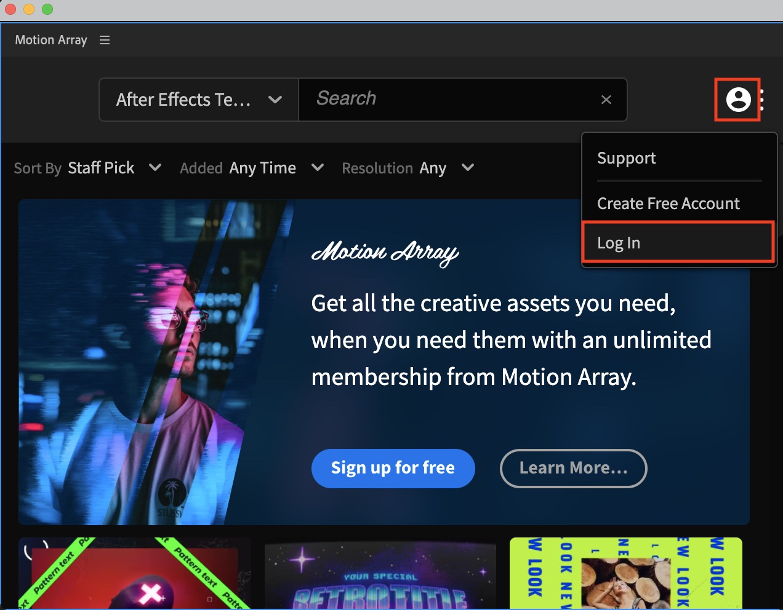Open the red Pattern text template thumbnail
The image size is (783, 610).
pos(135,573)
